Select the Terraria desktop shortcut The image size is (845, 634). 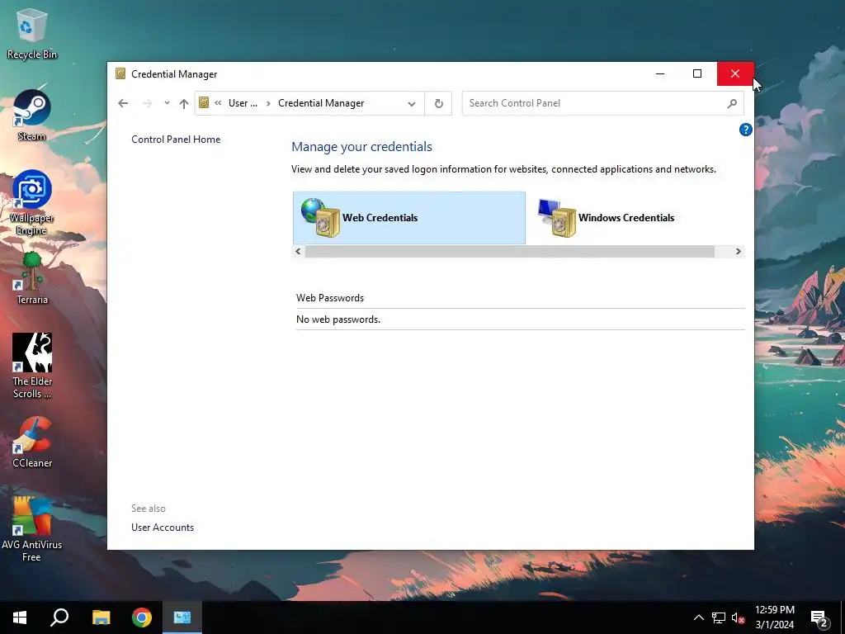[x=32, y=279]
